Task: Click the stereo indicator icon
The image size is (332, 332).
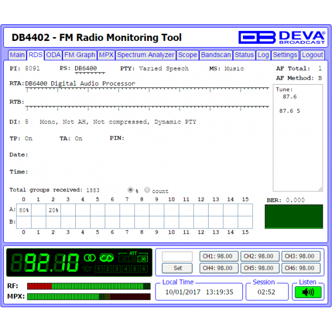Action: click(90, 258)
